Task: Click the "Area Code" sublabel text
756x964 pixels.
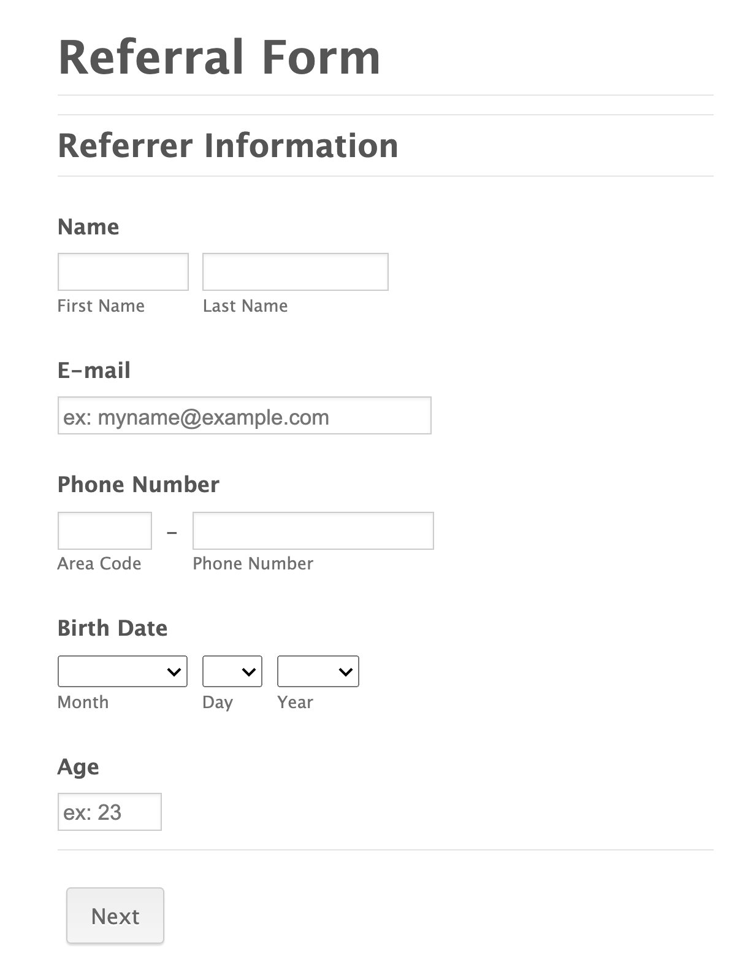Action: point(99,563)
